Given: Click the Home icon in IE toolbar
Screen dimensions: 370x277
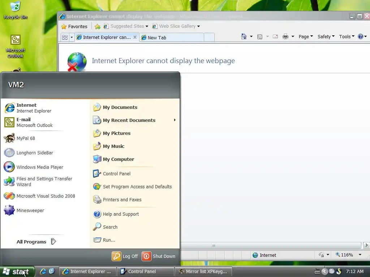Looking at the screenshot, I should point(244,36).
